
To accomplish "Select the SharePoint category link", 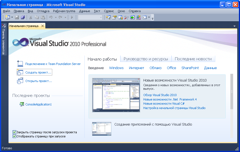I will pyautogui.click(x=190, y=68).
